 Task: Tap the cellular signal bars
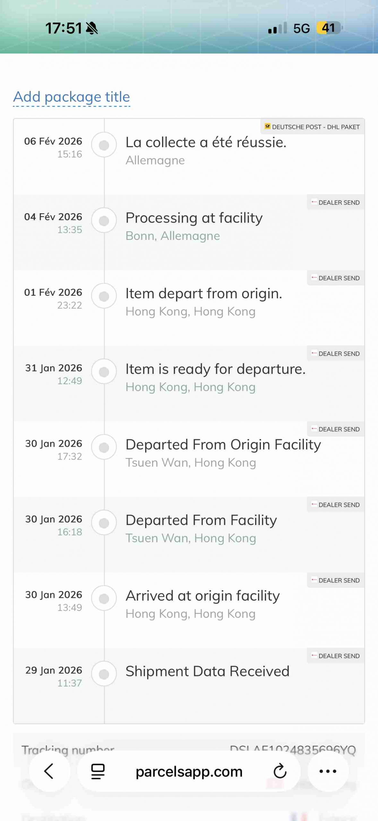coord(277,28)
